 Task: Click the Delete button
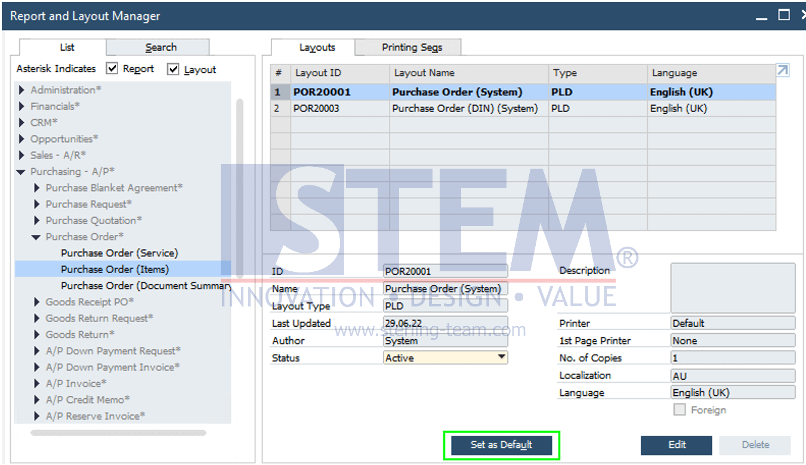[755, 445]
